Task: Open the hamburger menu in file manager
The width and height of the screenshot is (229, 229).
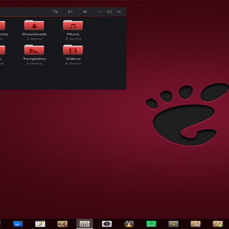Action: 85,11
